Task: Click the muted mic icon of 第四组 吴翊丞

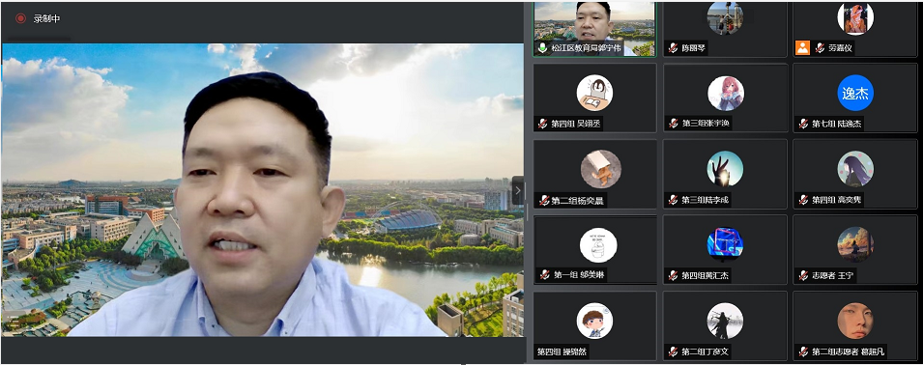Action: [x=542, y=124]
